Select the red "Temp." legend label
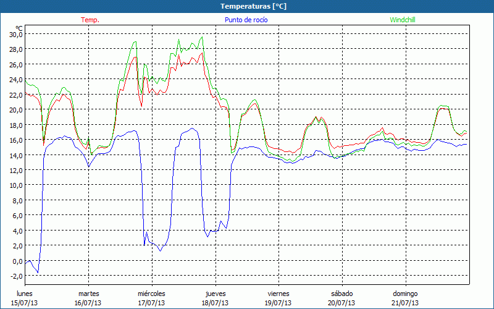 [x=90, y=20]
